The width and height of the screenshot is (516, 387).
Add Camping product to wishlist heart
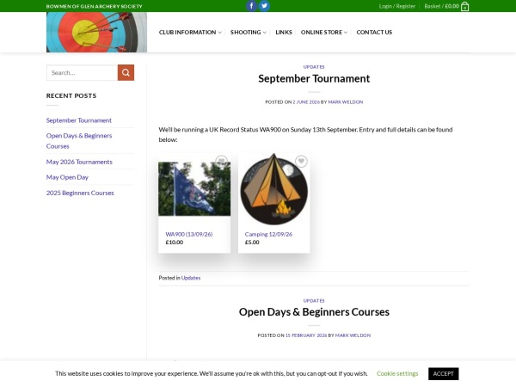tap(301, 162)
